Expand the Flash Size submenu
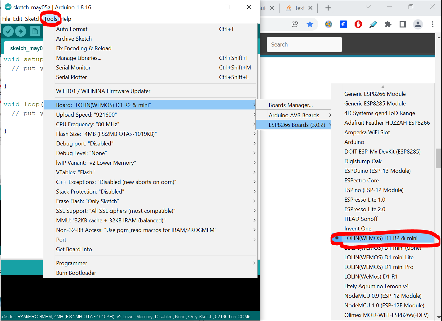The width and height of the screenshot is (442, 321). pyautogui.click(x=150, y=134)
